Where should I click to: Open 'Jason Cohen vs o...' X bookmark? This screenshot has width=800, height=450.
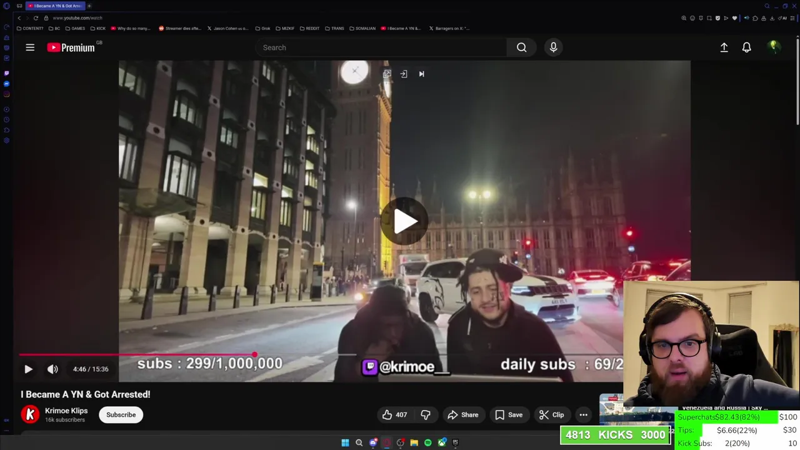coord(227,28)
